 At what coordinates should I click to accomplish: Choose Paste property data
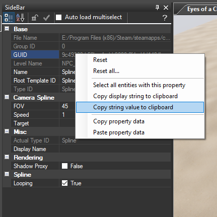[140, 132]
